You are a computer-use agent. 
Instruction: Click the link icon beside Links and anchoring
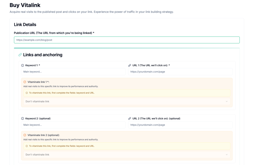coord(20,55)
